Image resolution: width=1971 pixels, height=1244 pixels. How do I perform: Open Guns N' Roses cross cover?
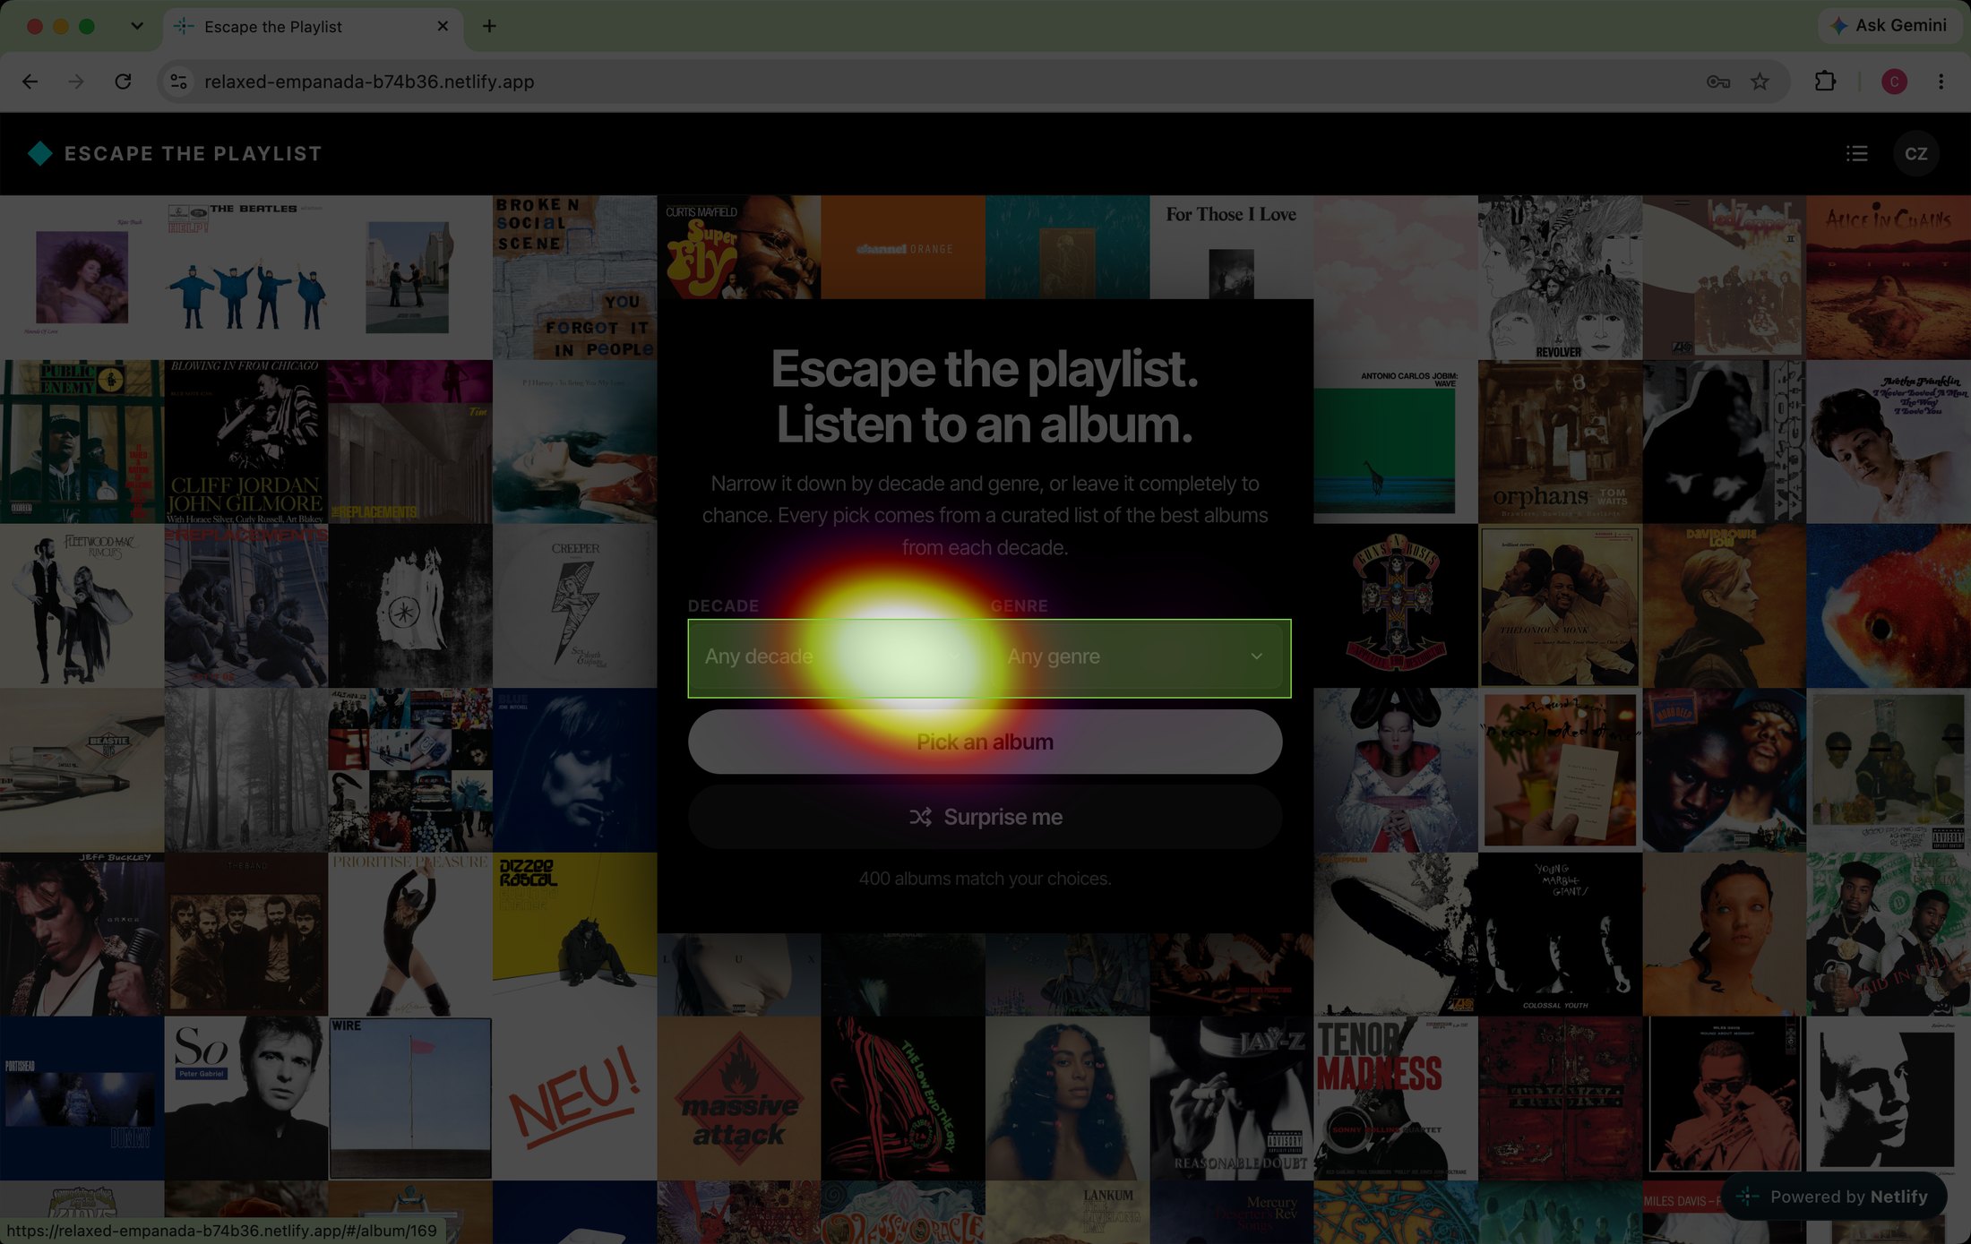1396,605
